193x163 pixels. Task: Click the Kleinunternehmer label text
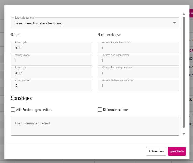[116, 110]
